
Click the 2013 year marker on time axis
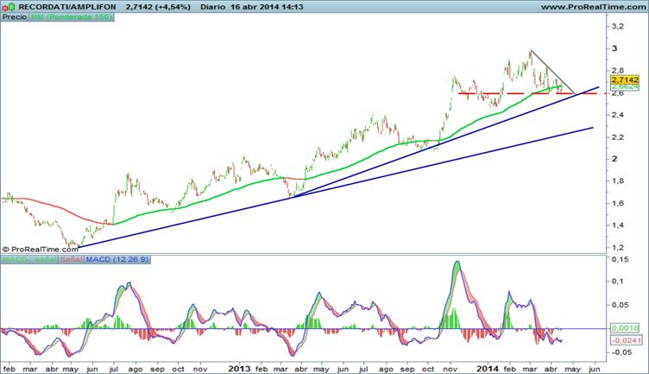pyautogui.click(x=240, y=368)
